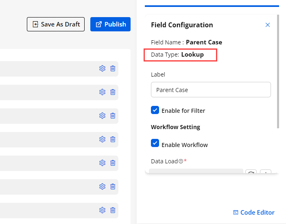Viewport: 286px width, 224px height.
Task: Open the Data Load dropdown field
Action: [196, 171]
